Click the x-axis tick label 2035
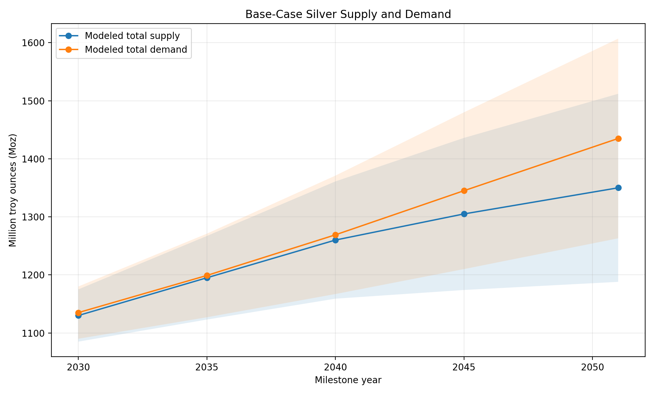Screen dimensions: 655x393 coord(207,367)
